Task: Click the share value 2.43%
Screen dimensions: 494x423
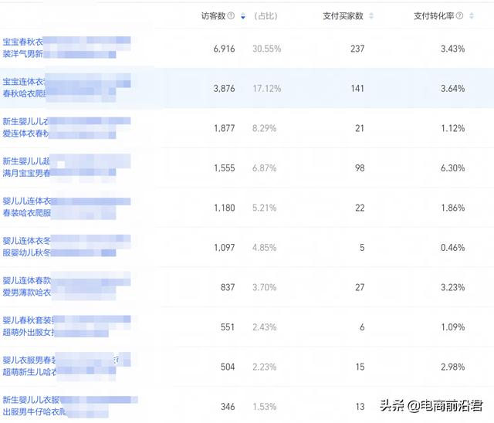Action: (264, 327)
